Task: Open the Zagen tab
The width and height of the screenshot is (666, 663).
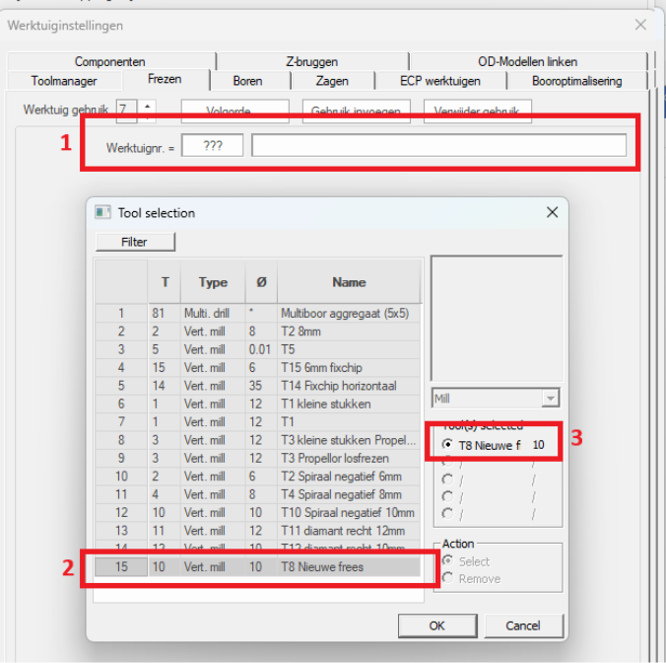Action: (332, 81)
